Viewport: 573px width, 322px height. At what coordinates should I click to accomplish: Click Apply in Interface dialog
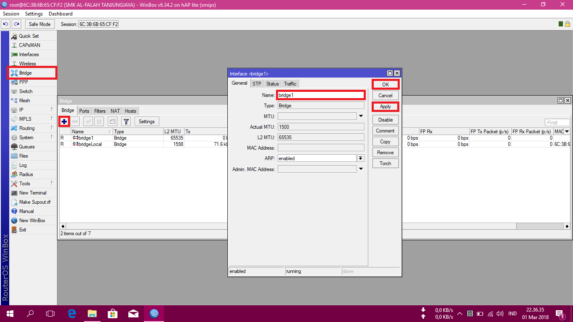[x=385, y=106]
